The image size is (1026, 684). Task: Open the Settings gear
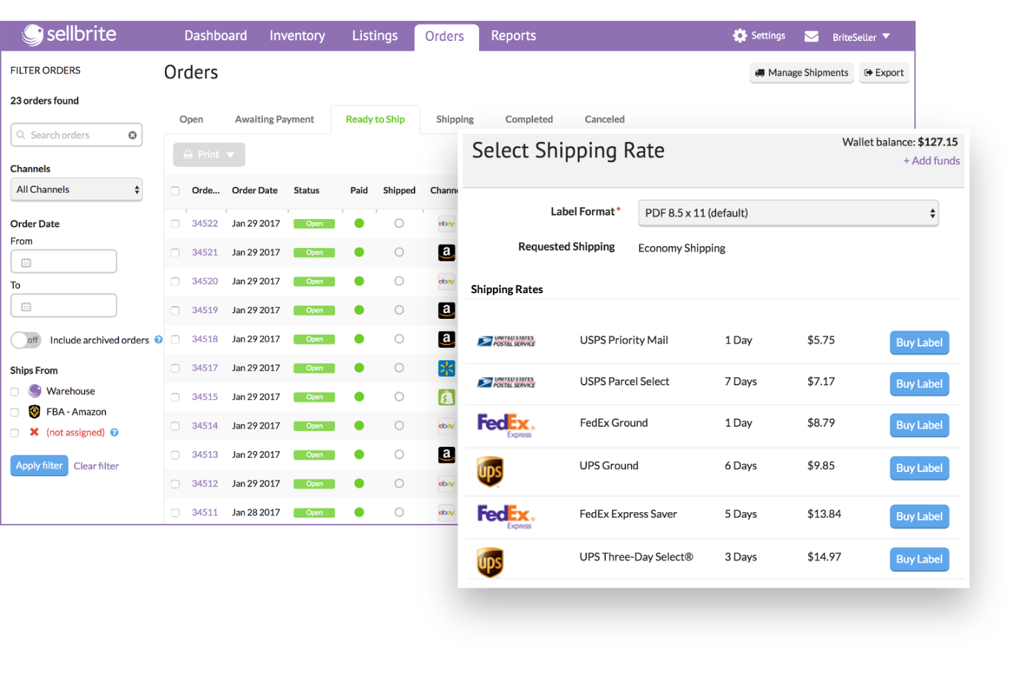pos(740,35)
